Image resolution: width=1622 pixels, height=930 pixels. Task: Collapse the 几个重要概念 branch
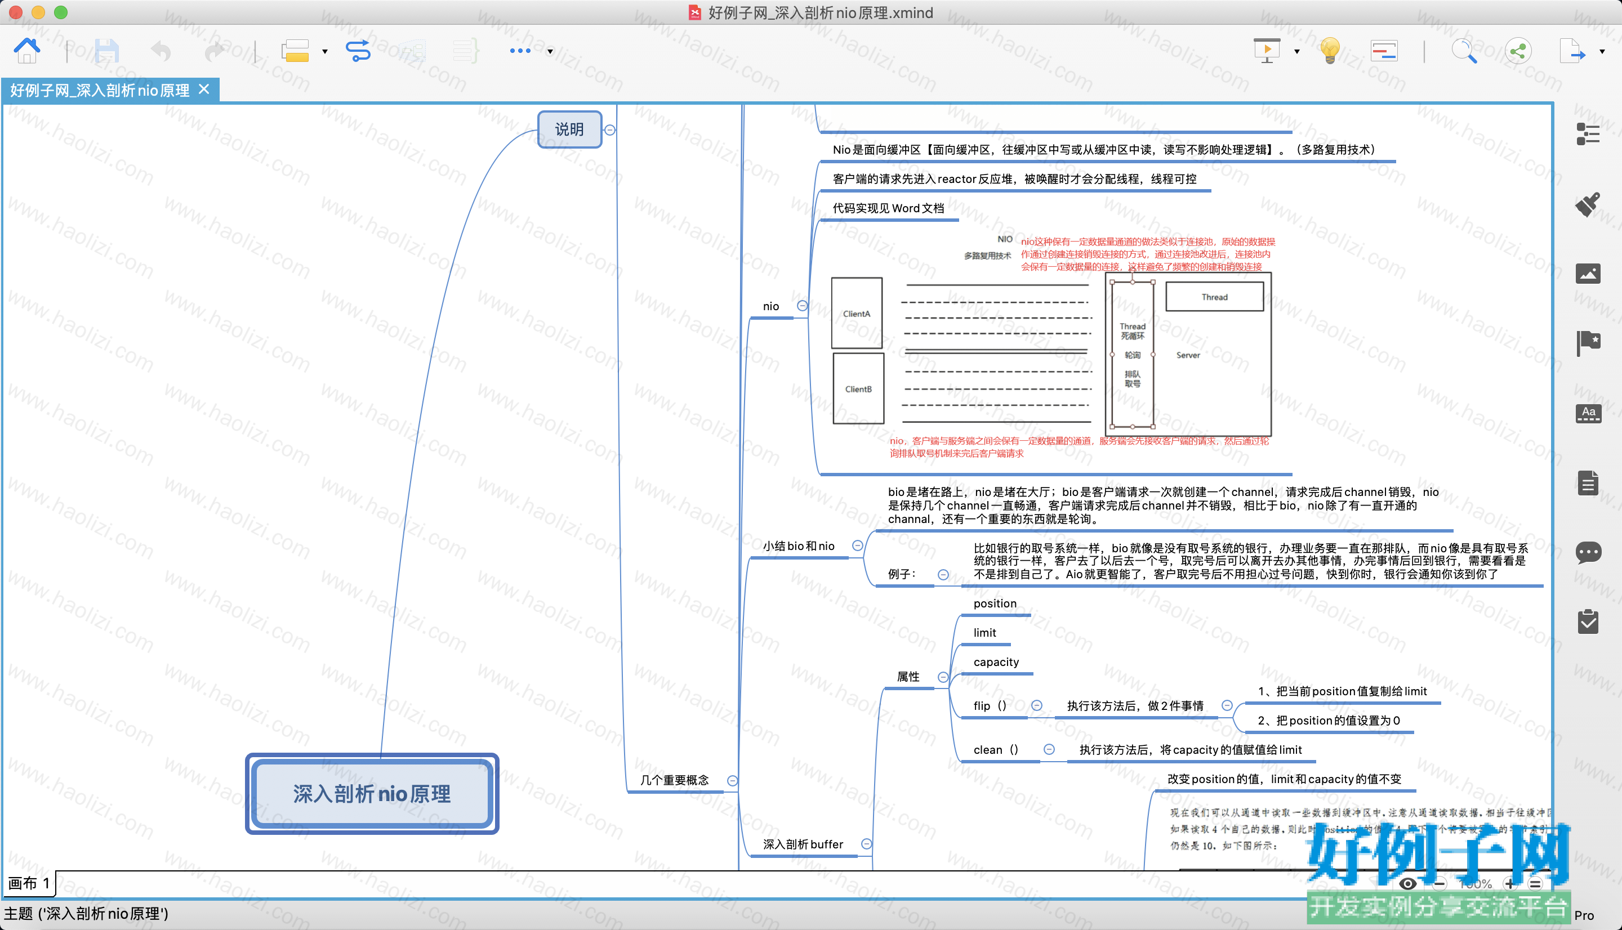pos(733,780)
